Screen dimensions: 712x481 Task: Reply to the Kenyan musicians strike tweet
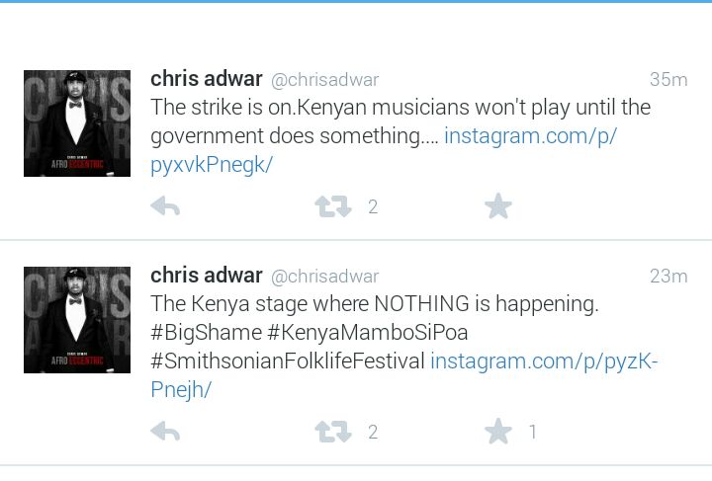coord(165,206)
